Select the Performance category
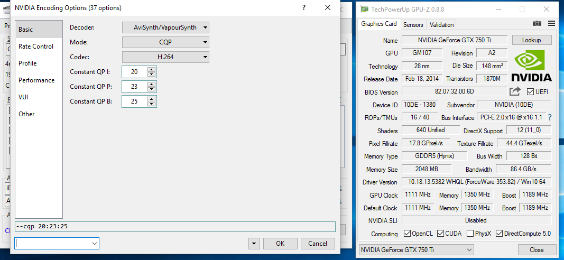Viewport: 564px width, 260px height. coord(39,80)
